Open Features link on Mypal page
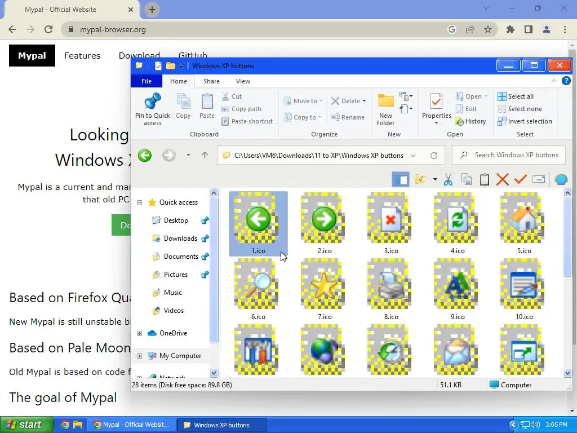This screenshot has height=433, width=577. (82, 56)
